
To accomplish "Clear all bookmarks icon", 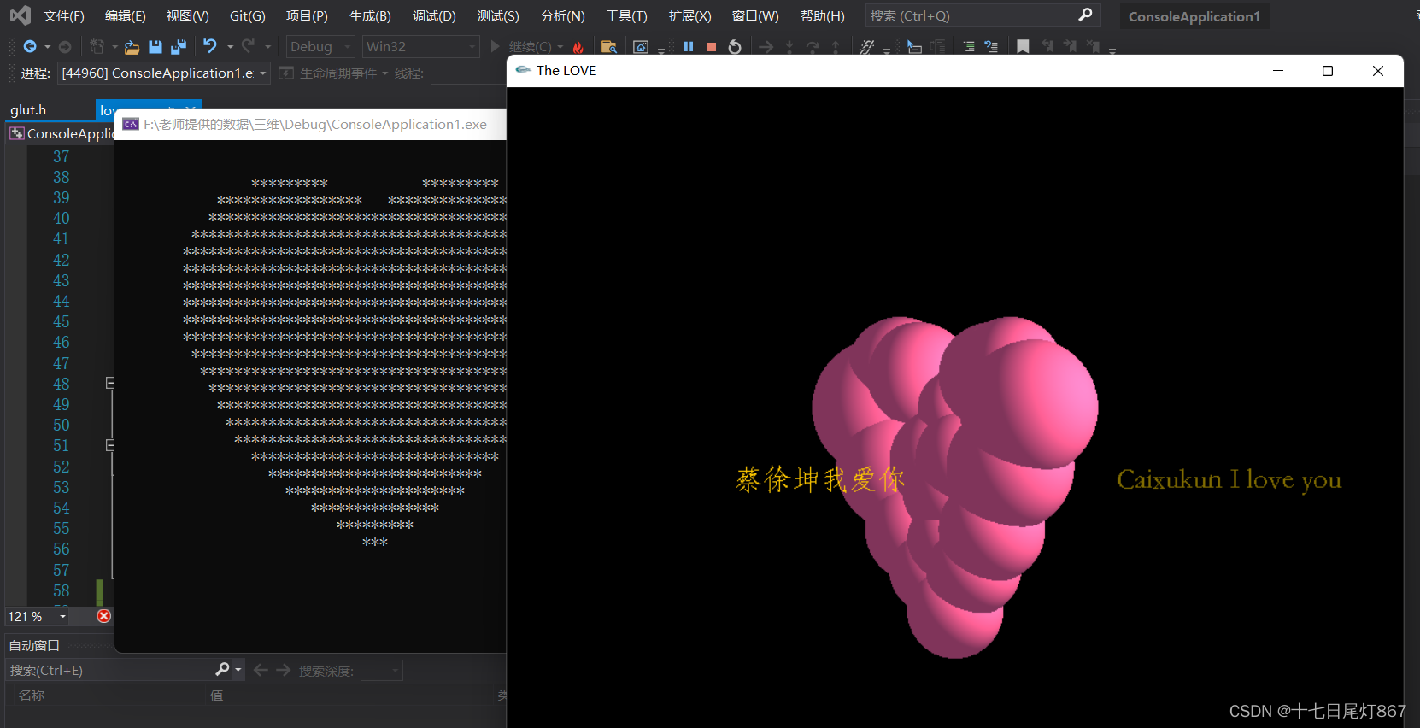I will 1093,46.
